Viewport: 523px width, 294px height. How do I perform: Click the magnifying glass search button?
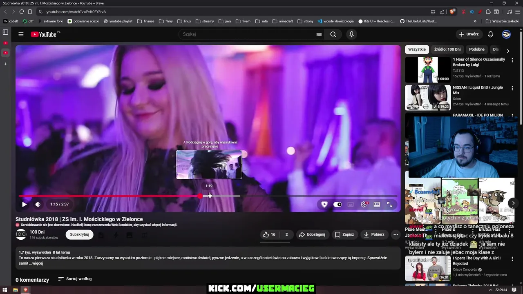click(333, 34)
